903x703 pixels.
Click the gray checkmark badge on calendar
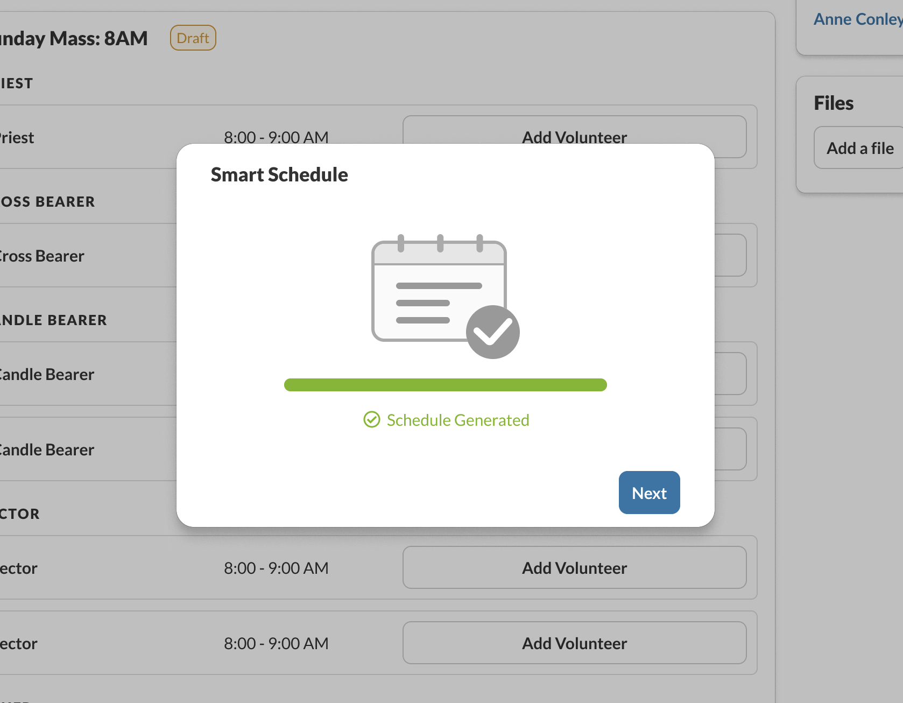point(492,332)
